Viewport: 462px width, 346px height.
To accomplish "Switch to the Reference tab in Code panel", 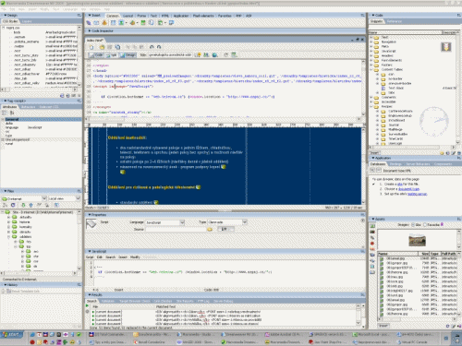I will (394, 21).
